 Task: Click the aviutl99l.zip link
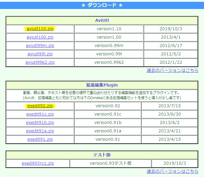40,54
